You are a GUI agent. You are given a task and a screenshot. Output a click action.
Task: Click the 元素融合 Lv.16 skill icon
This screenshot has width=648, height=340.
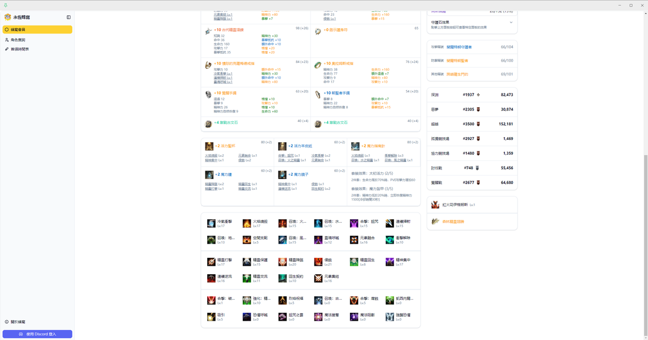point(354,240)
